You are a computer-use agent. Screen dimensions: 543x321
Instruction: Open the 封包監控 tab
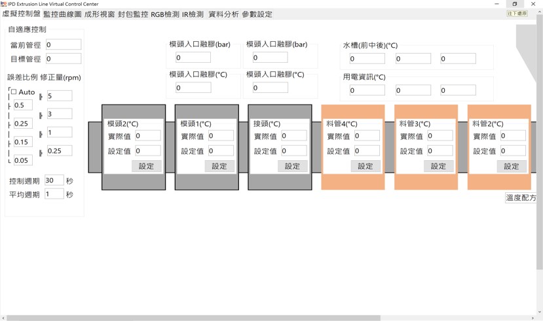click(133, 14)
